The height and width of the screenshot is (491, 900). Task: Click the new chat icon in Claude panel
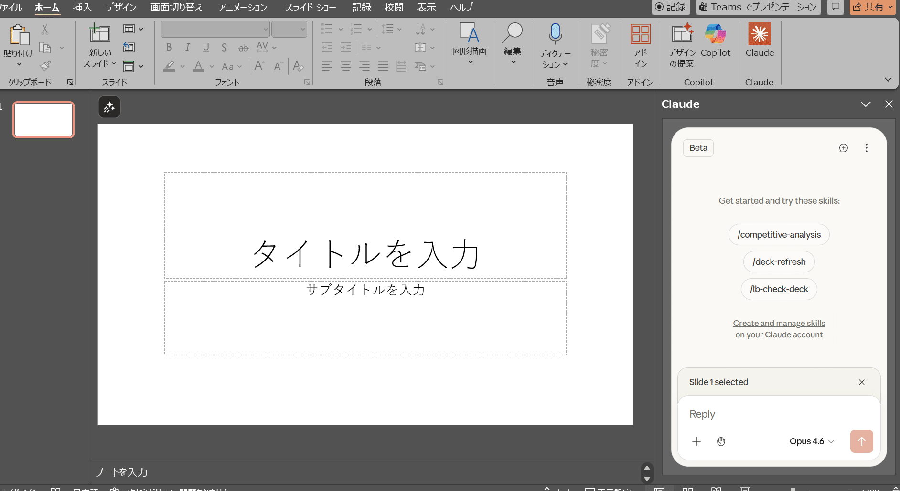pyautogui.click(x=843, y=148)
